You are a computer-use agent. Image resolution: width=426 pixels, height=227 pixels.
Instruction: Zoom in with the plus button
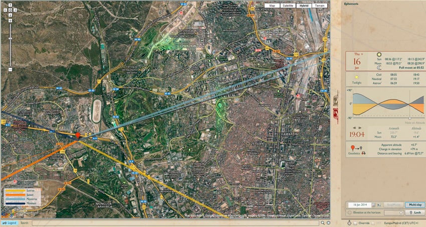click(x=10, y=21)
